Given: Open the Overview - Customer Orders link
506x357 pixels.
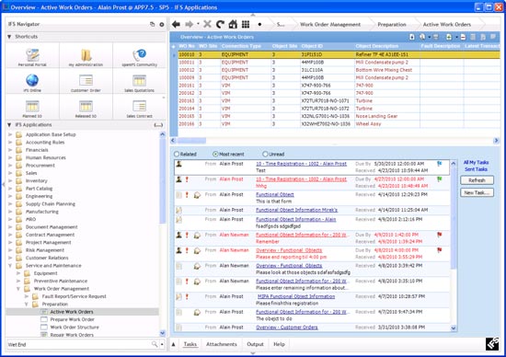Looking at the screenshot, I should click(286, 328).
